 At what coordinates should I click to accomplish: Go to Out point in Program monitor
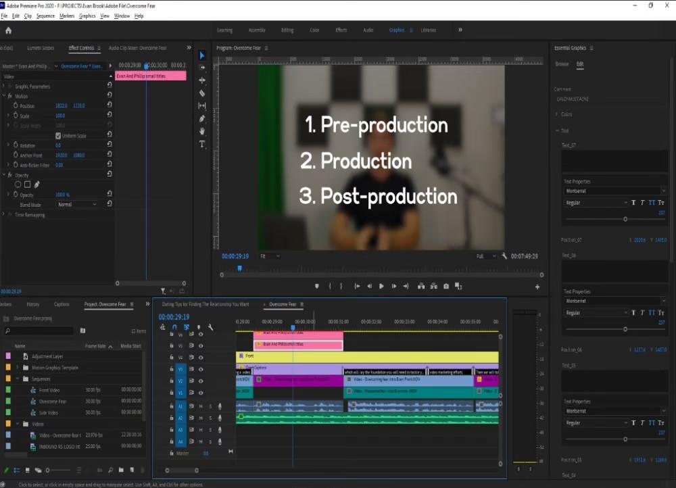point(406,287)
